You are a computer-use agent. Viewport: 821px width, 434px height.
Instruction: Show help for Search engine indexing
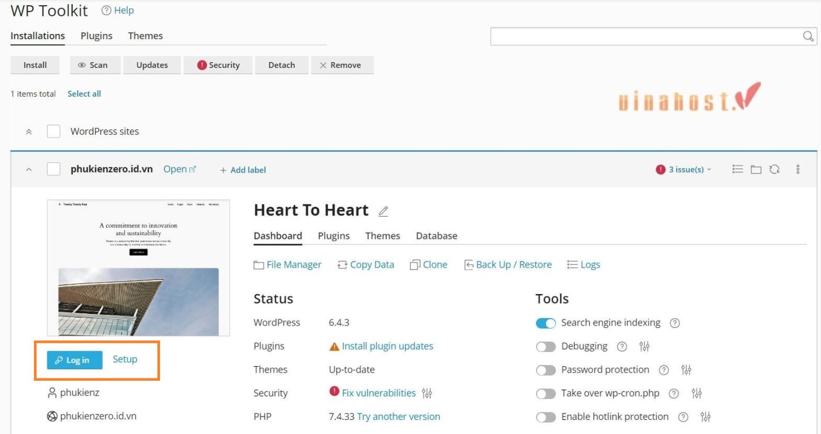pos(675,323)
